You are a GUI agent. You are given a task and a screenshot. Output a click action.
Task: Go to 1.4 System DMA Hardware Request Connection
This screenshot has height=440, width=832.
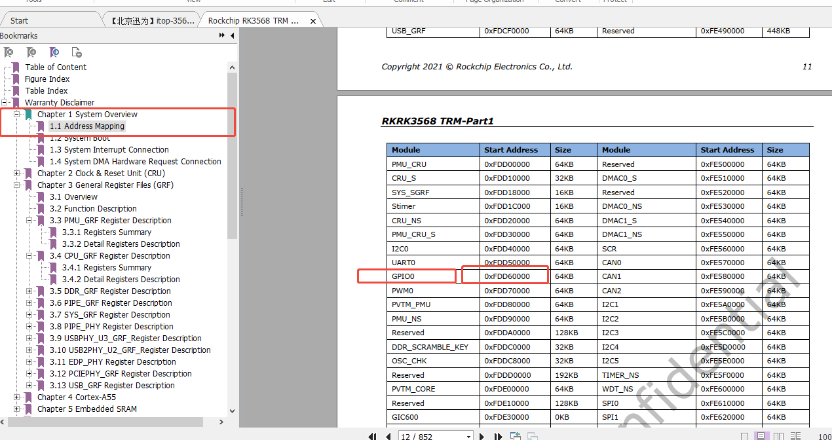(136, 162)
